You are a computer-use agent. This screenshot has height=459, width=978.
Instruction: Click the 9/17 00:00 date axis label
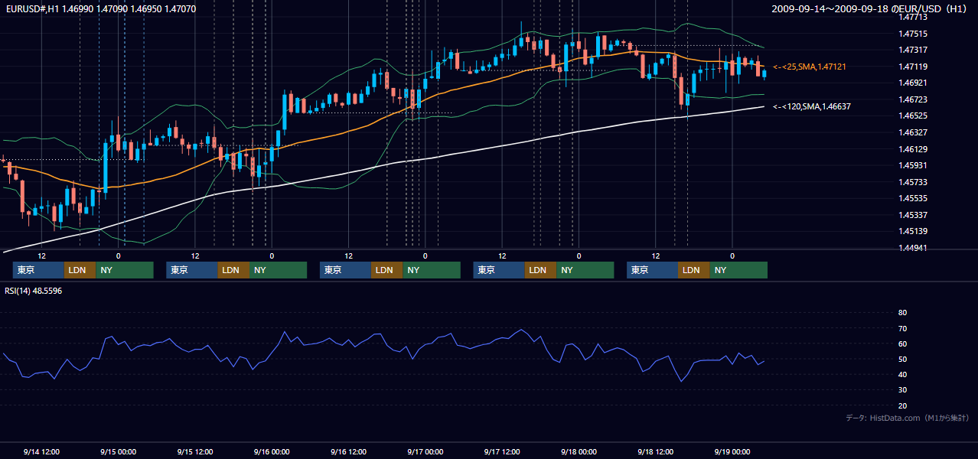tap(425, 452)
